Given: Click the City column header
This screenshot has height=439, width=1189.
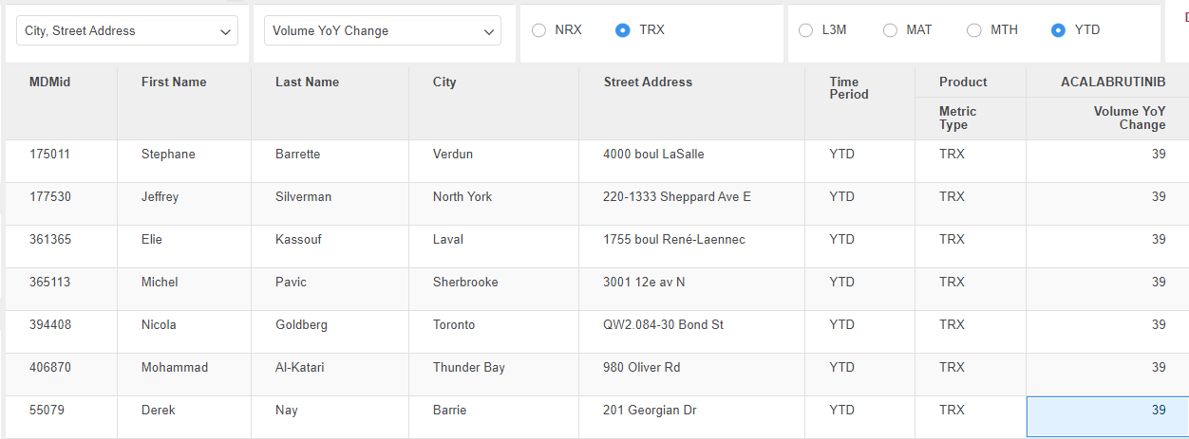Looking at the screenshot, I should click(x=444, y=82).
